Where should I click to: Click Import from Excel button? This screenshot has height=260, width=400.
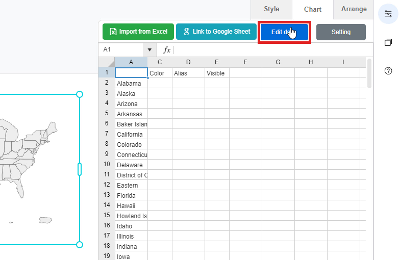[138, 32]
